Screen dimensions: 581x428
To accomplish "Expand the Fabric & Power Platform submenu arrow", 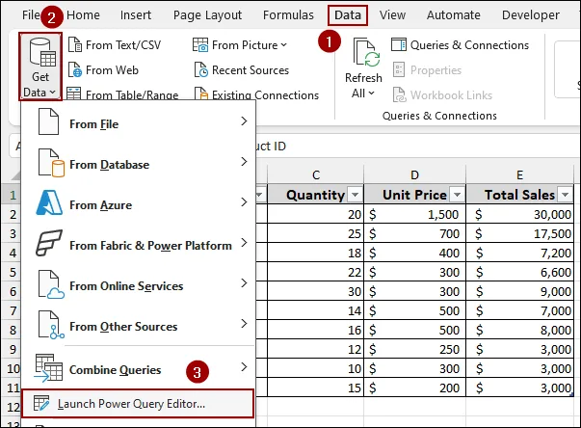I will pos(244,242).
